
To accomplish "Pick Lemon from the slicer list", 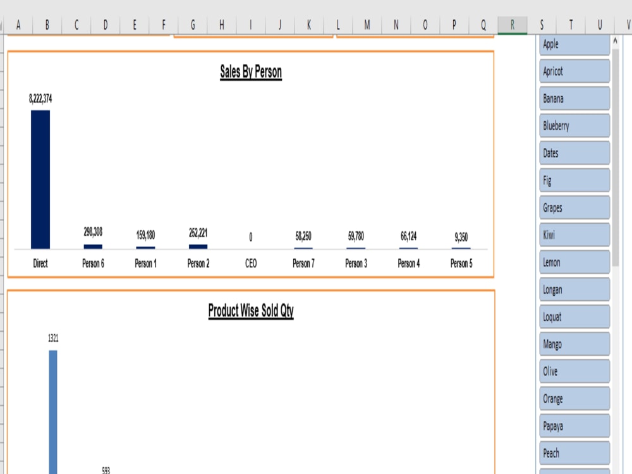I will tap(574, 262).
